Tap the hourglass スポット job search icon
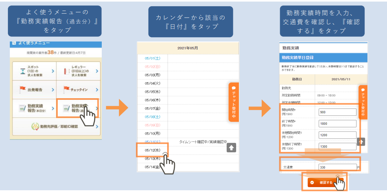The height and width of the screenshot is (193, 387). click(x=22, y=72)
